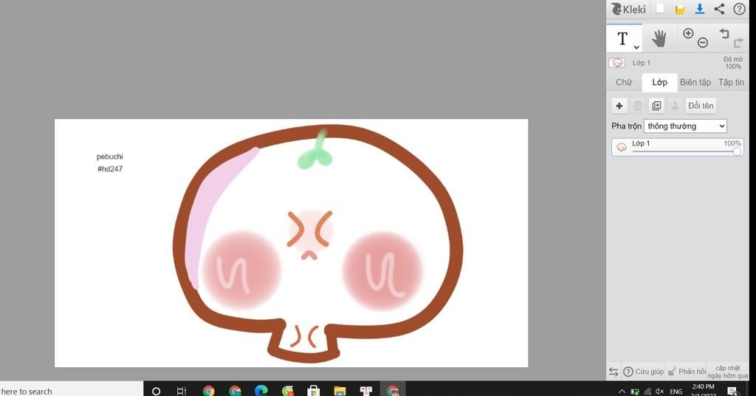Open Microsoft Store from the taskbar
This screenshot has width=756, height=396.
tap(313, 391)
